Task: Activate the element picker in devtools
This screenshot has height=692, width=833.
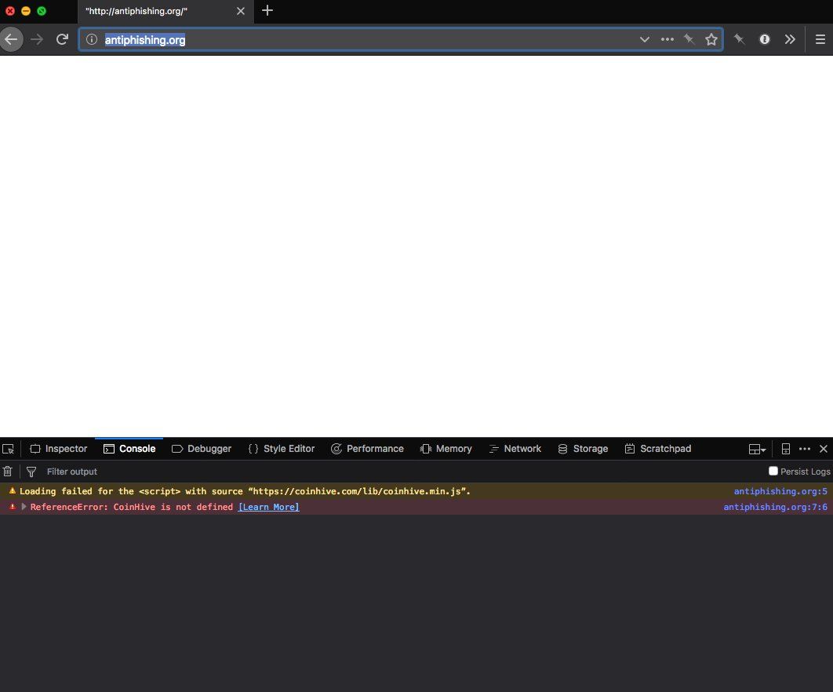Action: [8, 449]
